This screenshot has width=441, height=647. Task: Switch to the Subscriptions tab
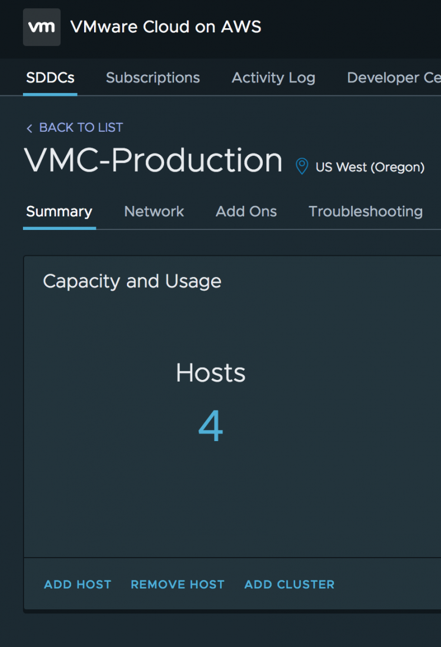pyautogui.click(x=153, y=78)
